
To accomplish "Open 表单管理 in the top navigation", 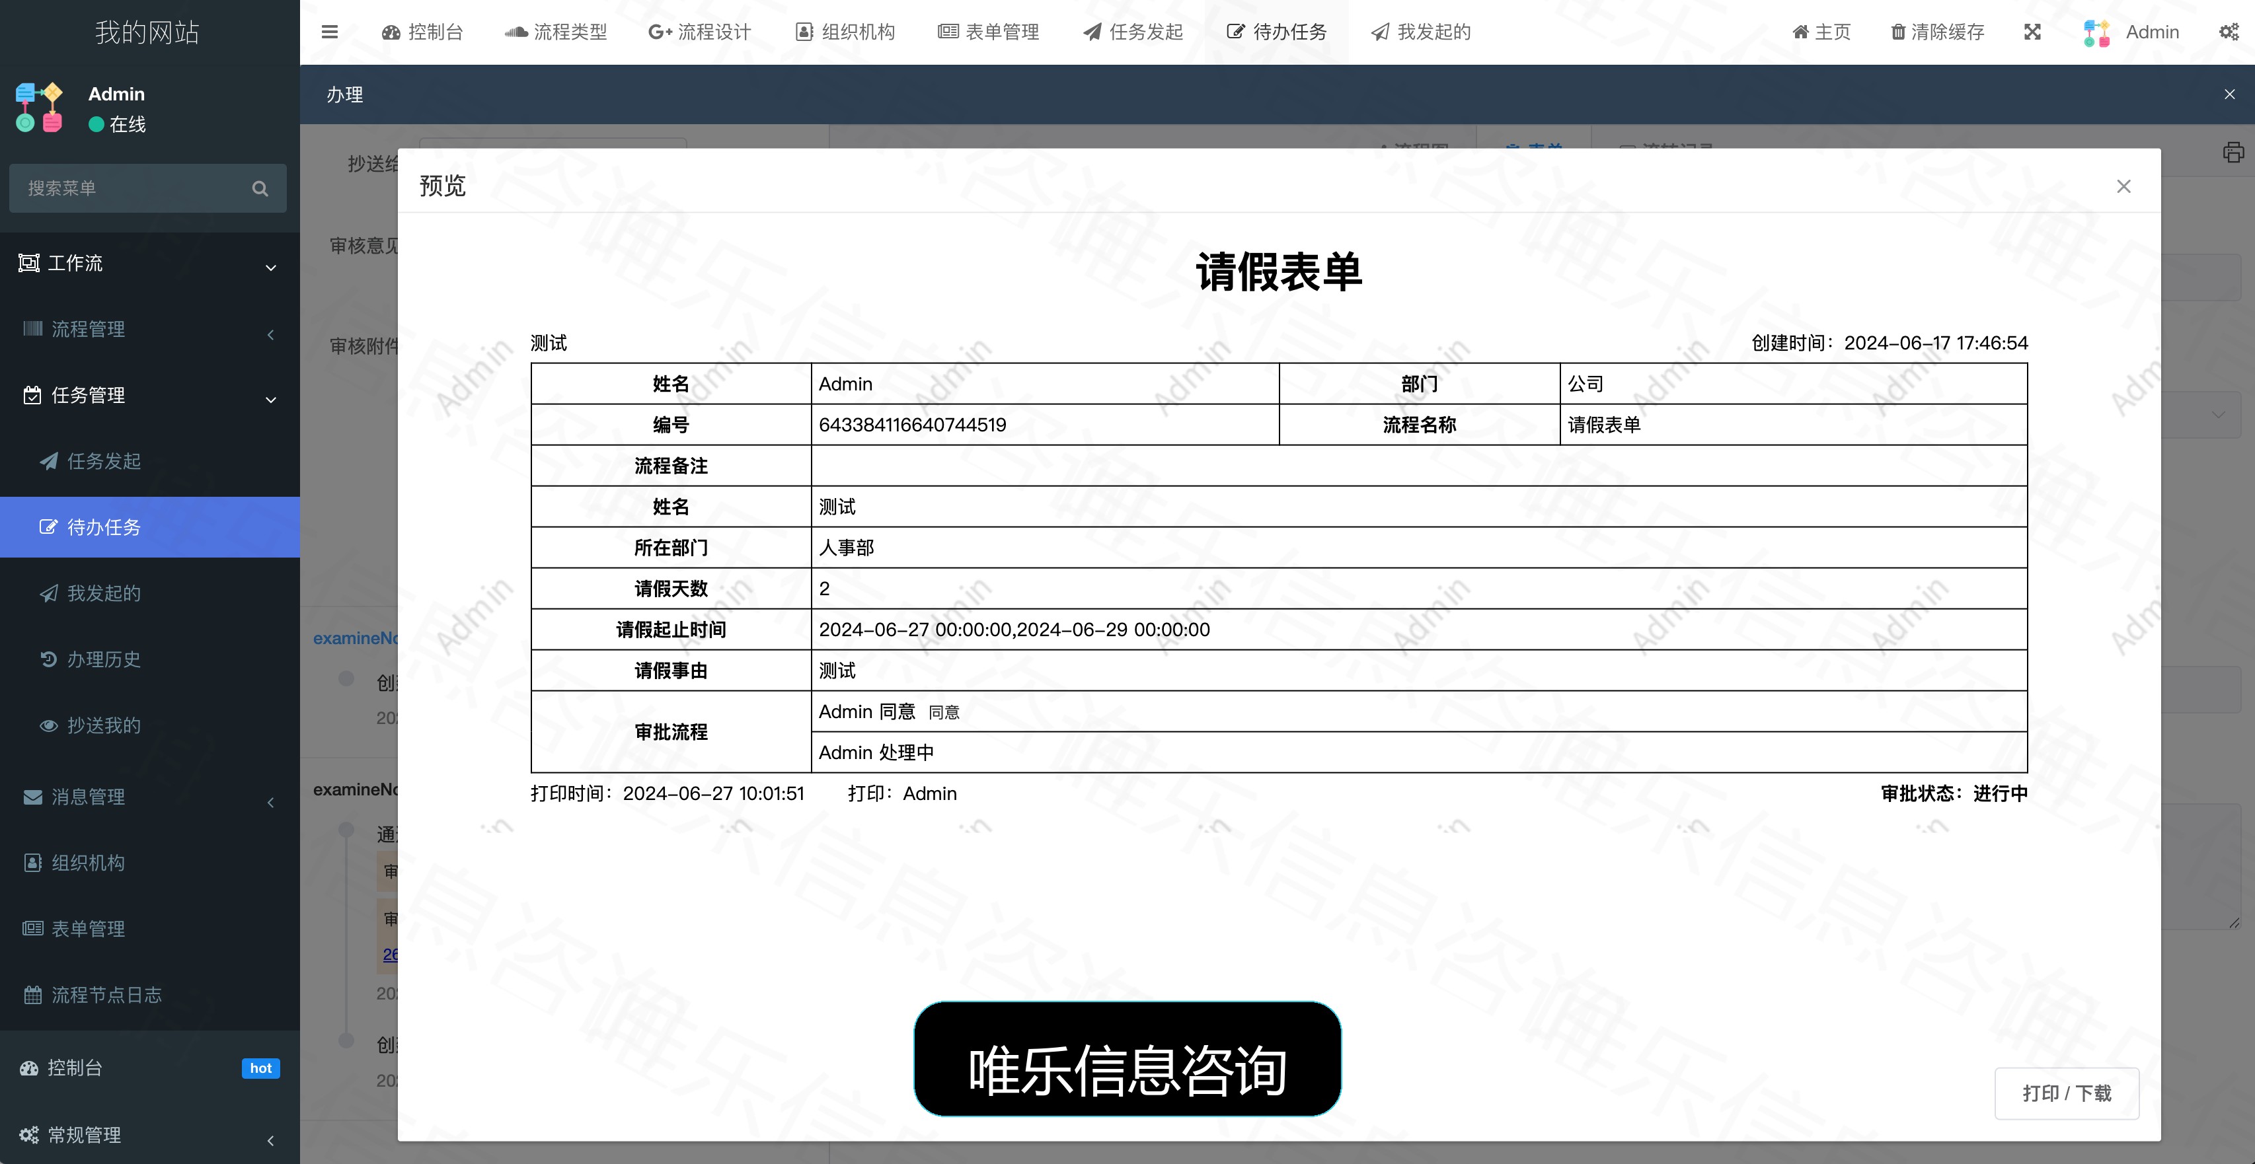I will (x=988, y=32).
